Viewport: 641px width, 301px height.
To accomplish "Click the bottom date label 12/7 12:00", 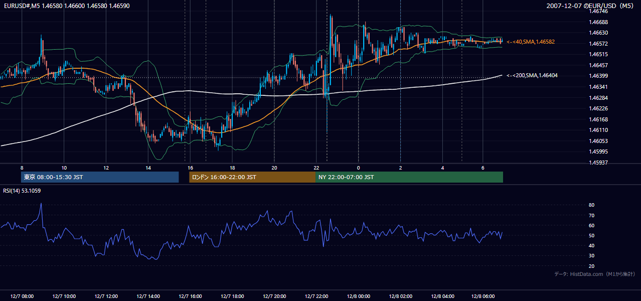I will tap(106, 296).
